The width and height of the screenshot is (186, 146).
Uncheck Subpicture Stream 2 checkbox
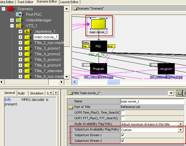pos(123,141)
